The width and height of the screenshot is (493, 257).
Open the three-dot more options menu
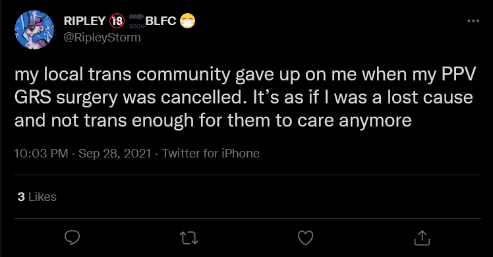pyautogui.click(x=473, y=20)
